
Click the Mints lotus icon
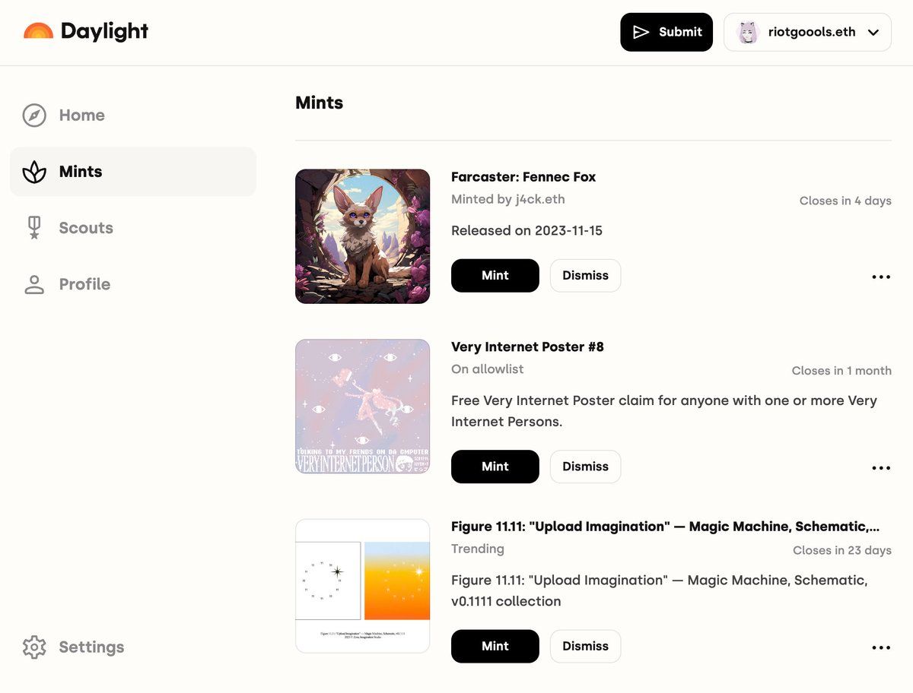(34, 172)
